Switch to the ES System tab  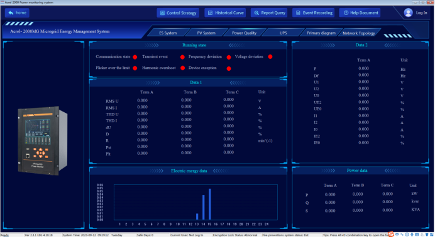coord(168,33)
